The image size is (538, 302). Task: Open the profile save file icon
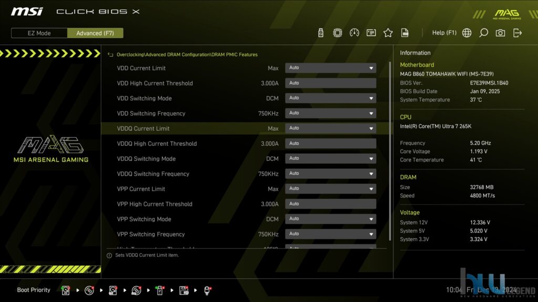pos(405,33)
